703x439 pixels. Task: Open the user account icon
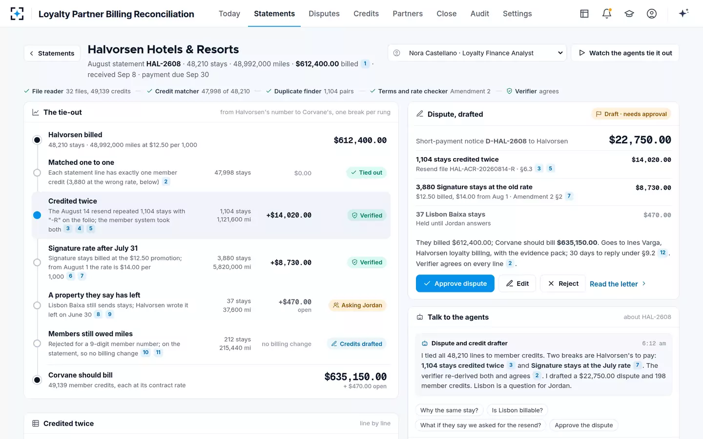[652, 14]
